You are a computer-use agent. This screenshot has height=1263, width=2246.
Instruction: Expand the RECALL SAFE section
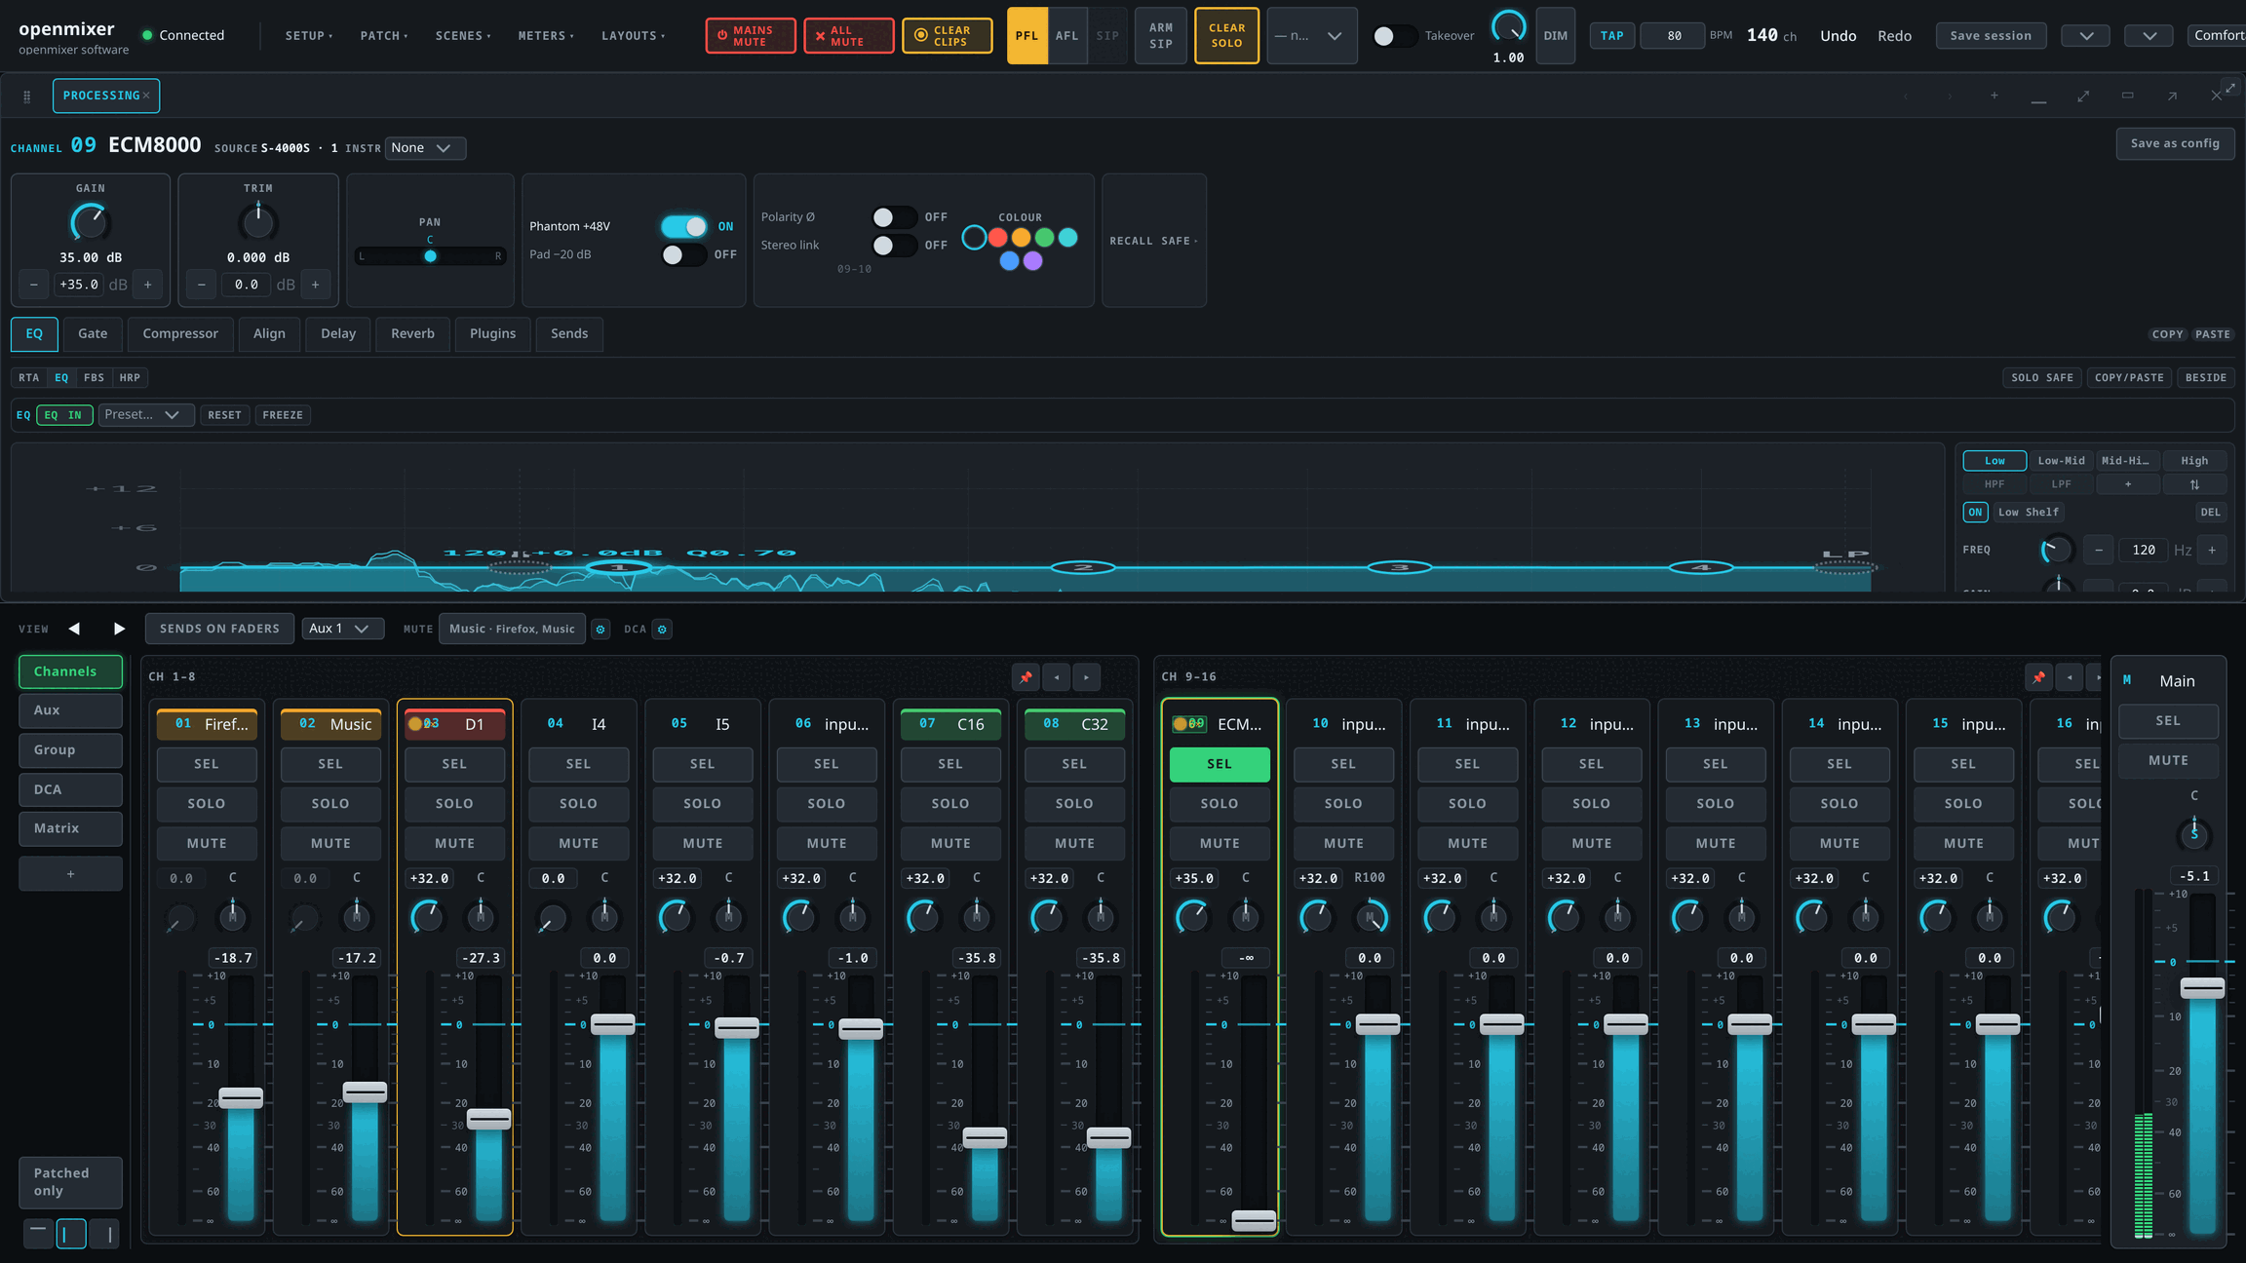1154,241
